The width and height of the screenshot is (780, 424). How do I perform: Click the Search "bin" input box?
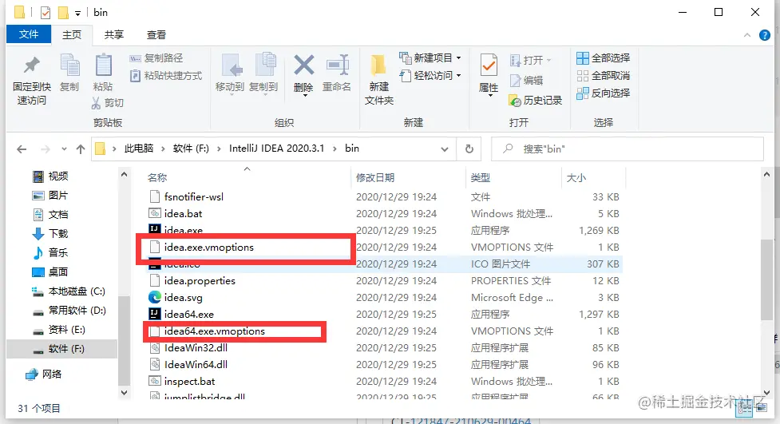(628, 149)
